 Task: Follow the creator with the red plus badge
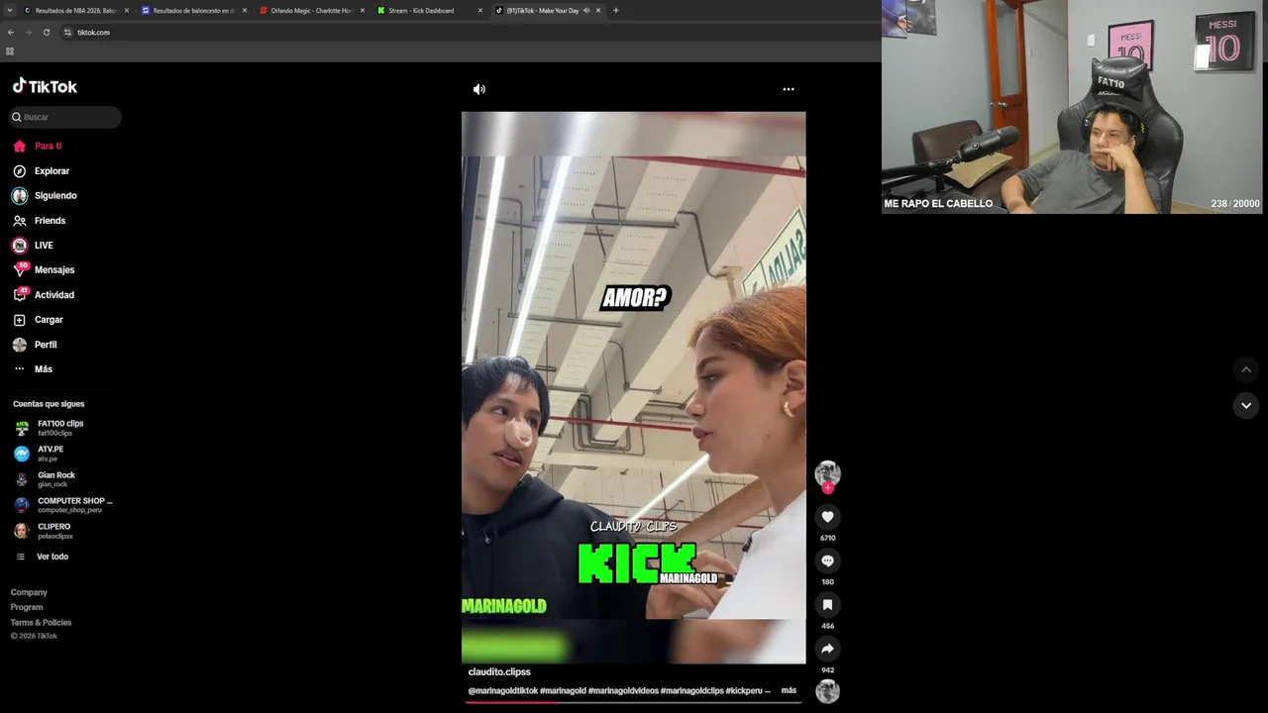pos(827,488)
